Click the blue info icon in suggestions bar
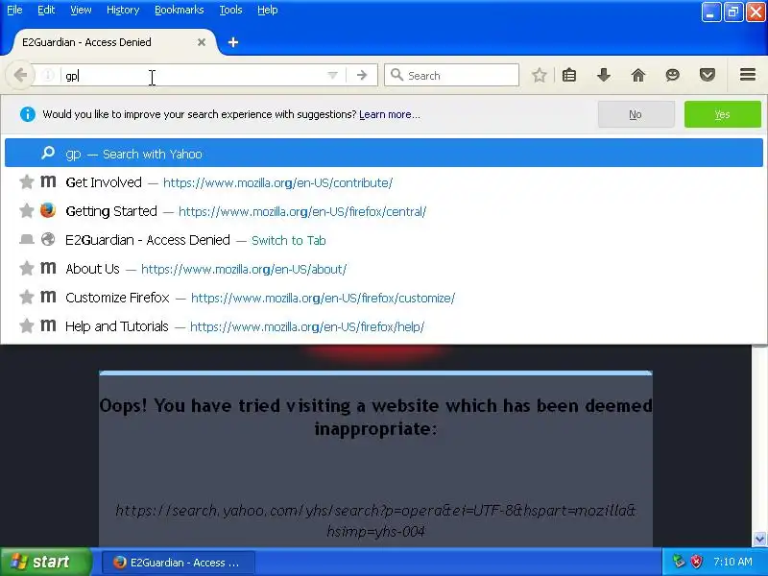 [28, 114]
